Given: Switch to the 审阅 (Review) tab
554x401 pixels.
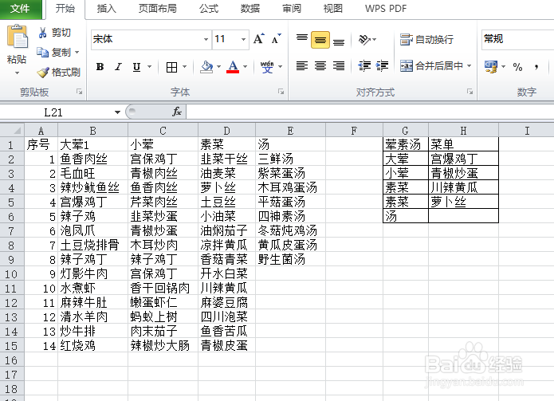Looking at the screenshot, I should point(292,9).
